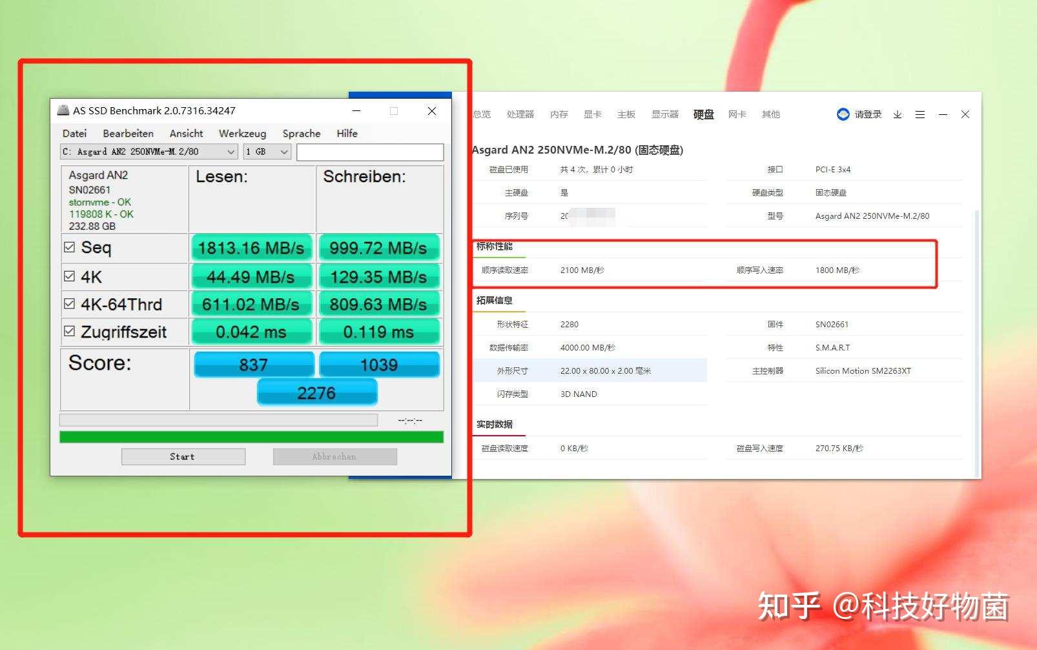
Task: Toggle the Zugriffszeit test checkbox
Action: [70, 331]
